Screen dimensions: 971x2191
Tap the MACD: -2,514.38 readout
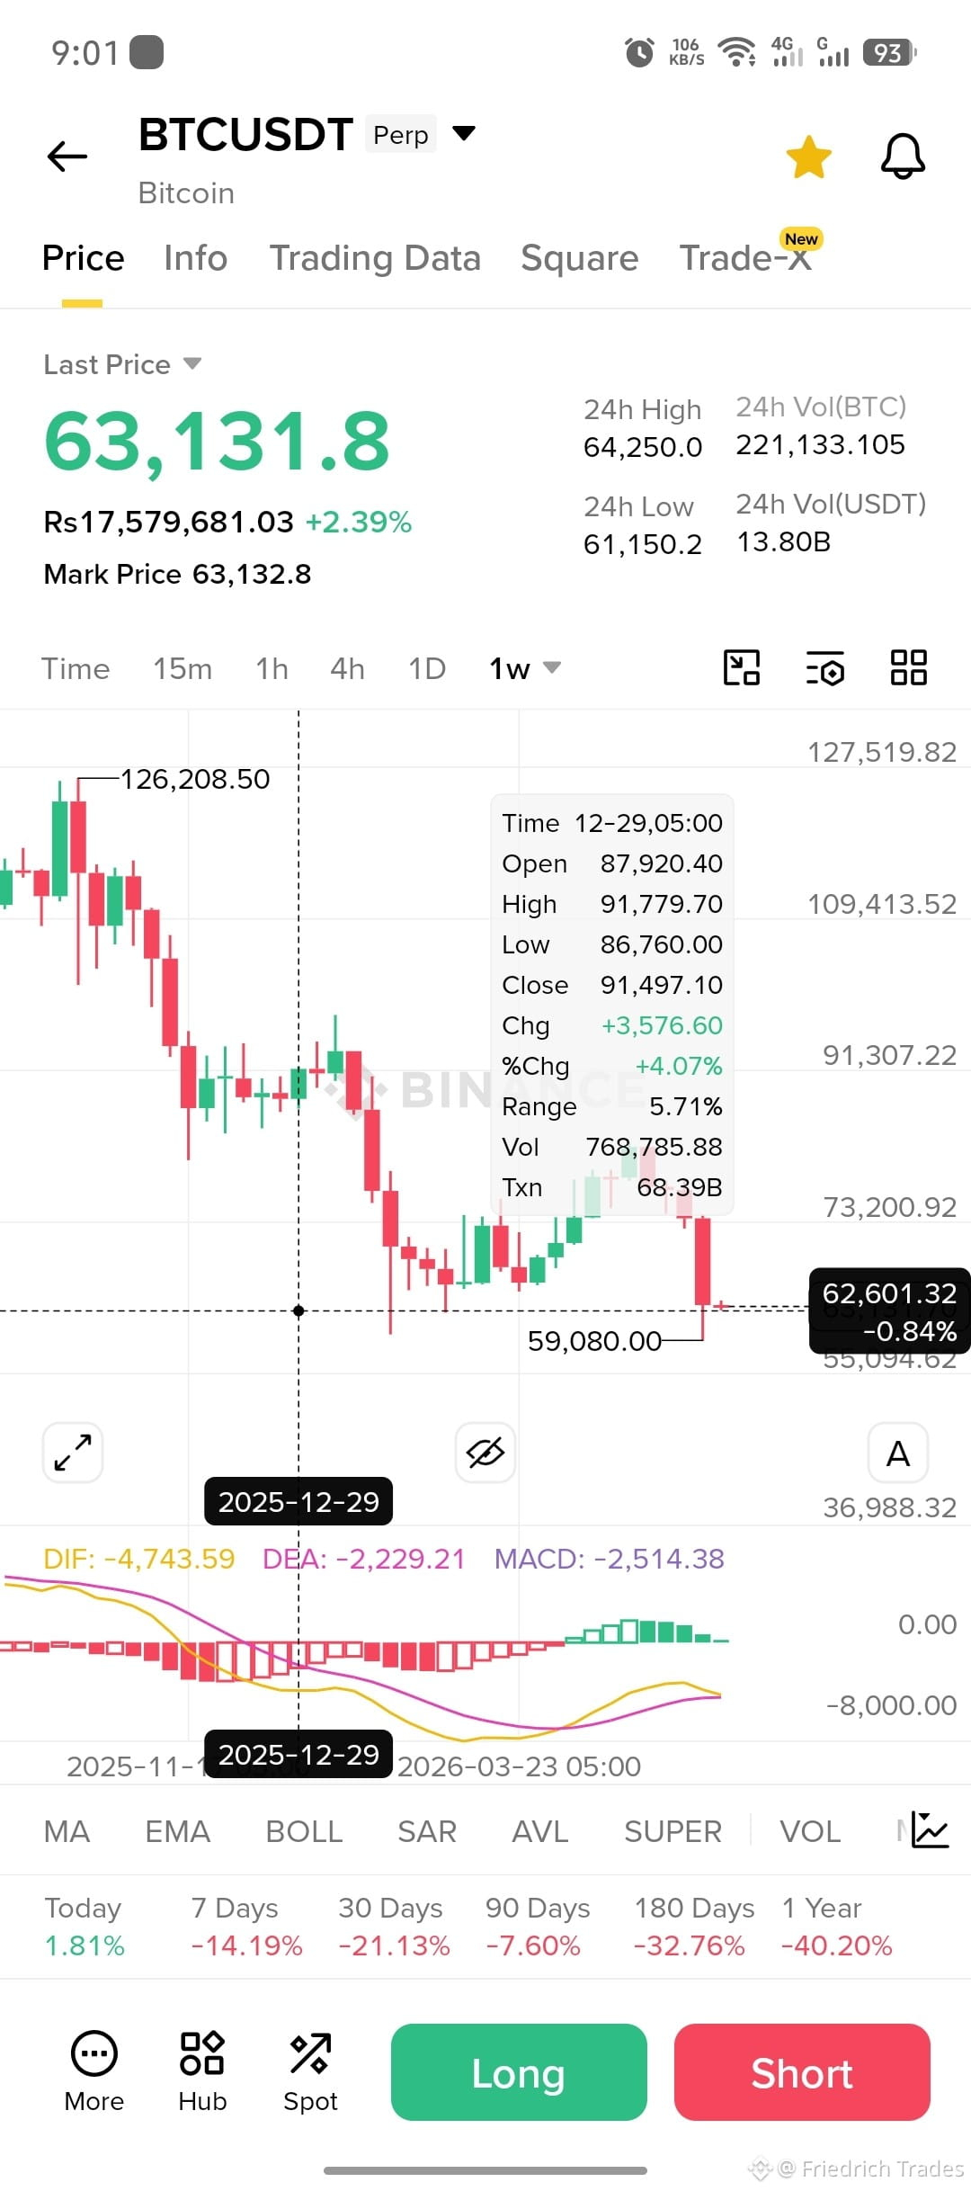coord(610,1559)
